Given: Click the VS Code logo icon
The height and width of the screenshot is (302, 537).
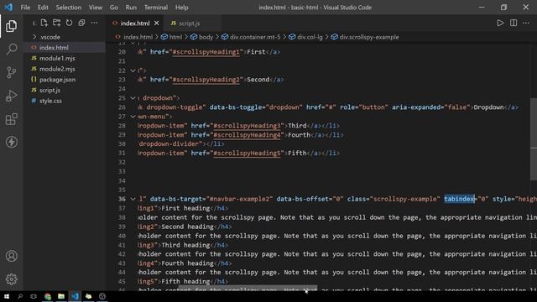Looking at the screenshot, I should [x=9, y=8].
